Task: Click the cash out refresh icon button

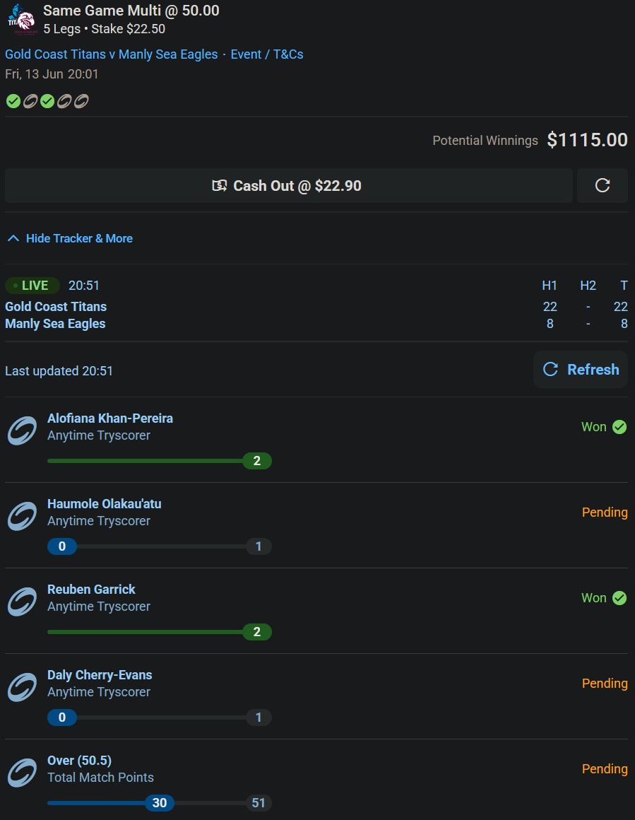Action: (602, 186)
